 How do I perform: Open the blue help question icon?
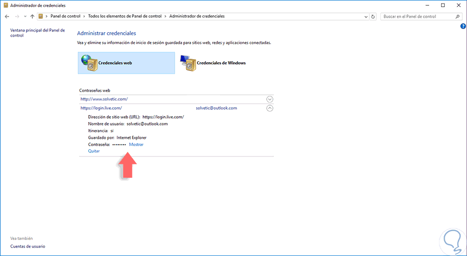pyautogui.click(x=463, y=26)
